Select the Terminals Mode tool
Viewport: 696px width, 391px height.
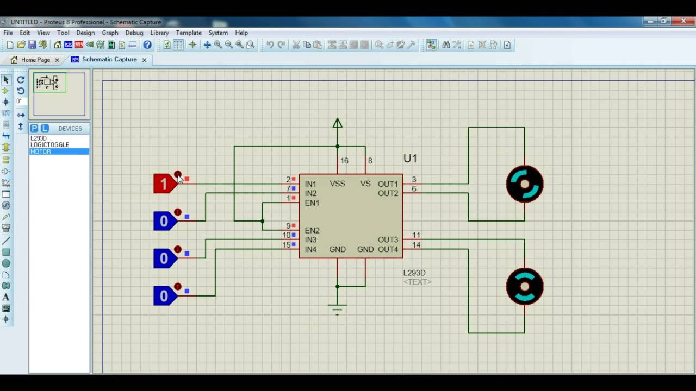click(x=6, y=160)
